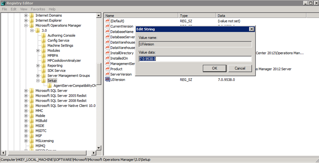Click the registry path in status bar
Viewport: 319px width, 163px height.
[76, 160]
